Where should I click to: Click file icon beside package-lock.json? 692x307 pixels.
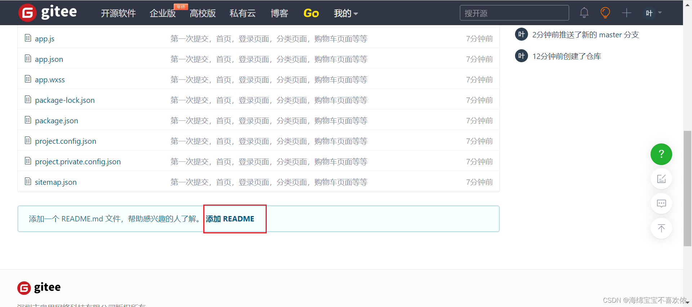(28, 99)
